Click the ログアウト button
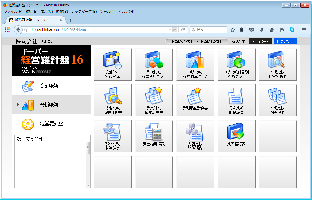312x200 pixels. coord(285,41)
